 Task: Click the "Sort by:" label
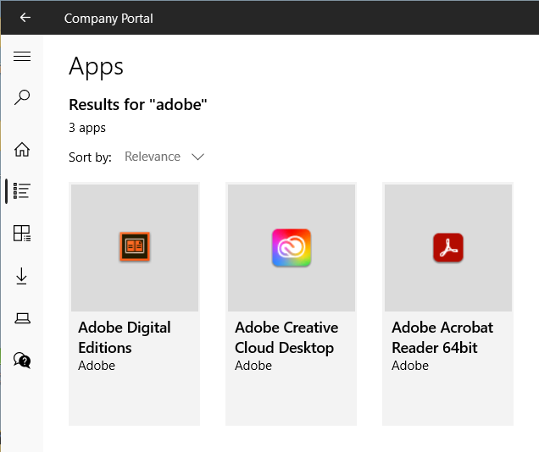pos(90,157)
